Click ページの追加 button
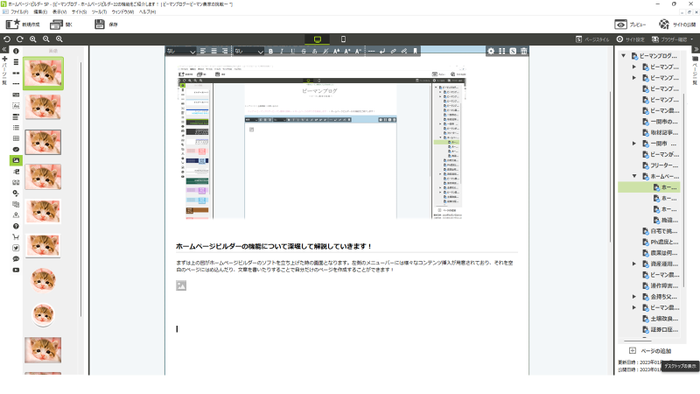This screenshot has width=700, height=394. [x=651, y=350]
